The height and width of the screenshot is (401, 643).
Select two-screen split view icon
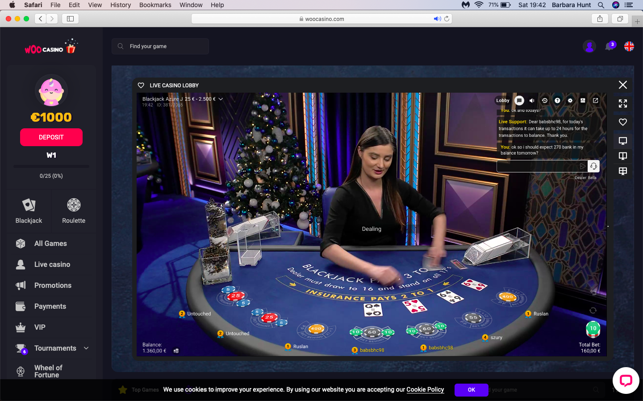point(623,156)
